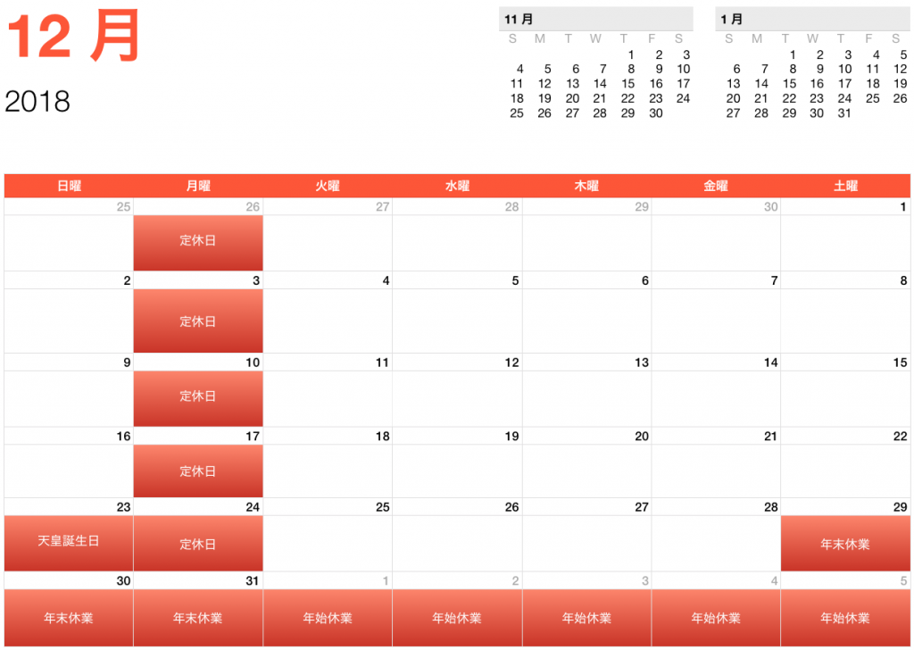Select the 水曜 column header
Screen dimensions: 914x650
click(x=457, y=186)
